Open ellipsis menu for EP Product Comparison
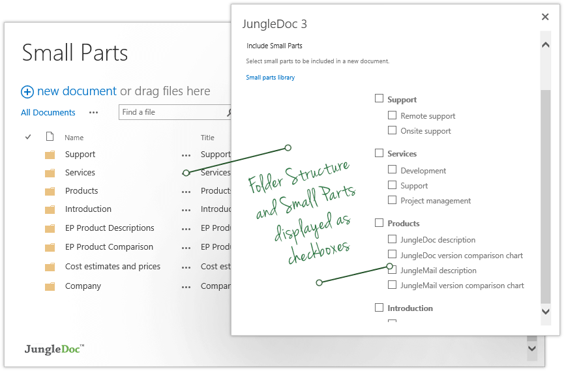564x371 pixels. [186, 248]
